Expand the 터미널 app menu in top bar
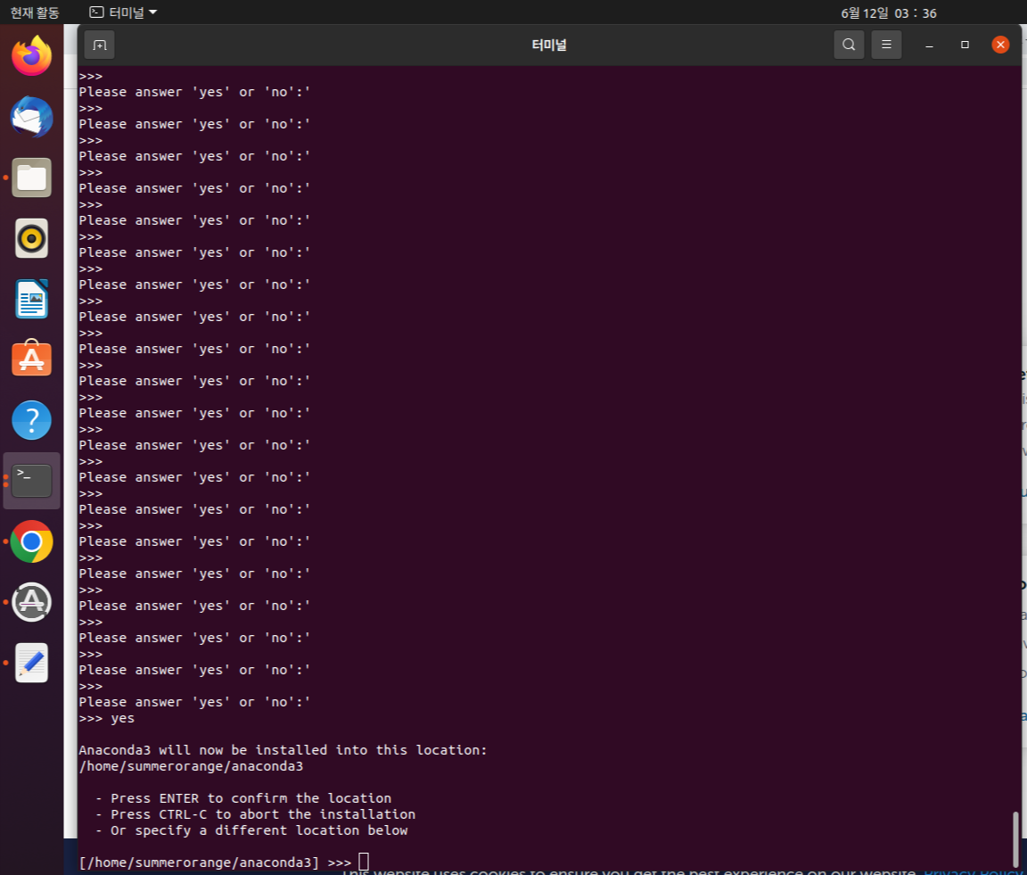This screenshot has height=875, width=1027. click(123, 12)
